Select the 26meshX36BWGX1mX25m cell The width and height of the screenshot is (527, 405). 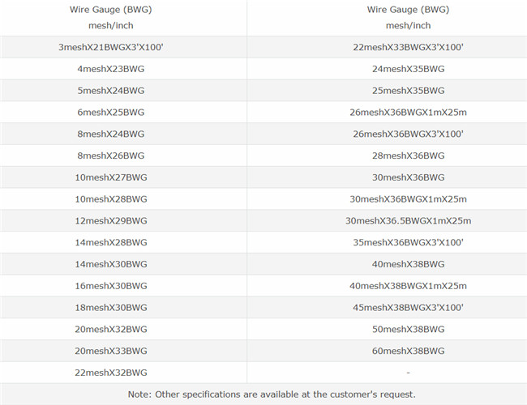[x=408, y=113]
